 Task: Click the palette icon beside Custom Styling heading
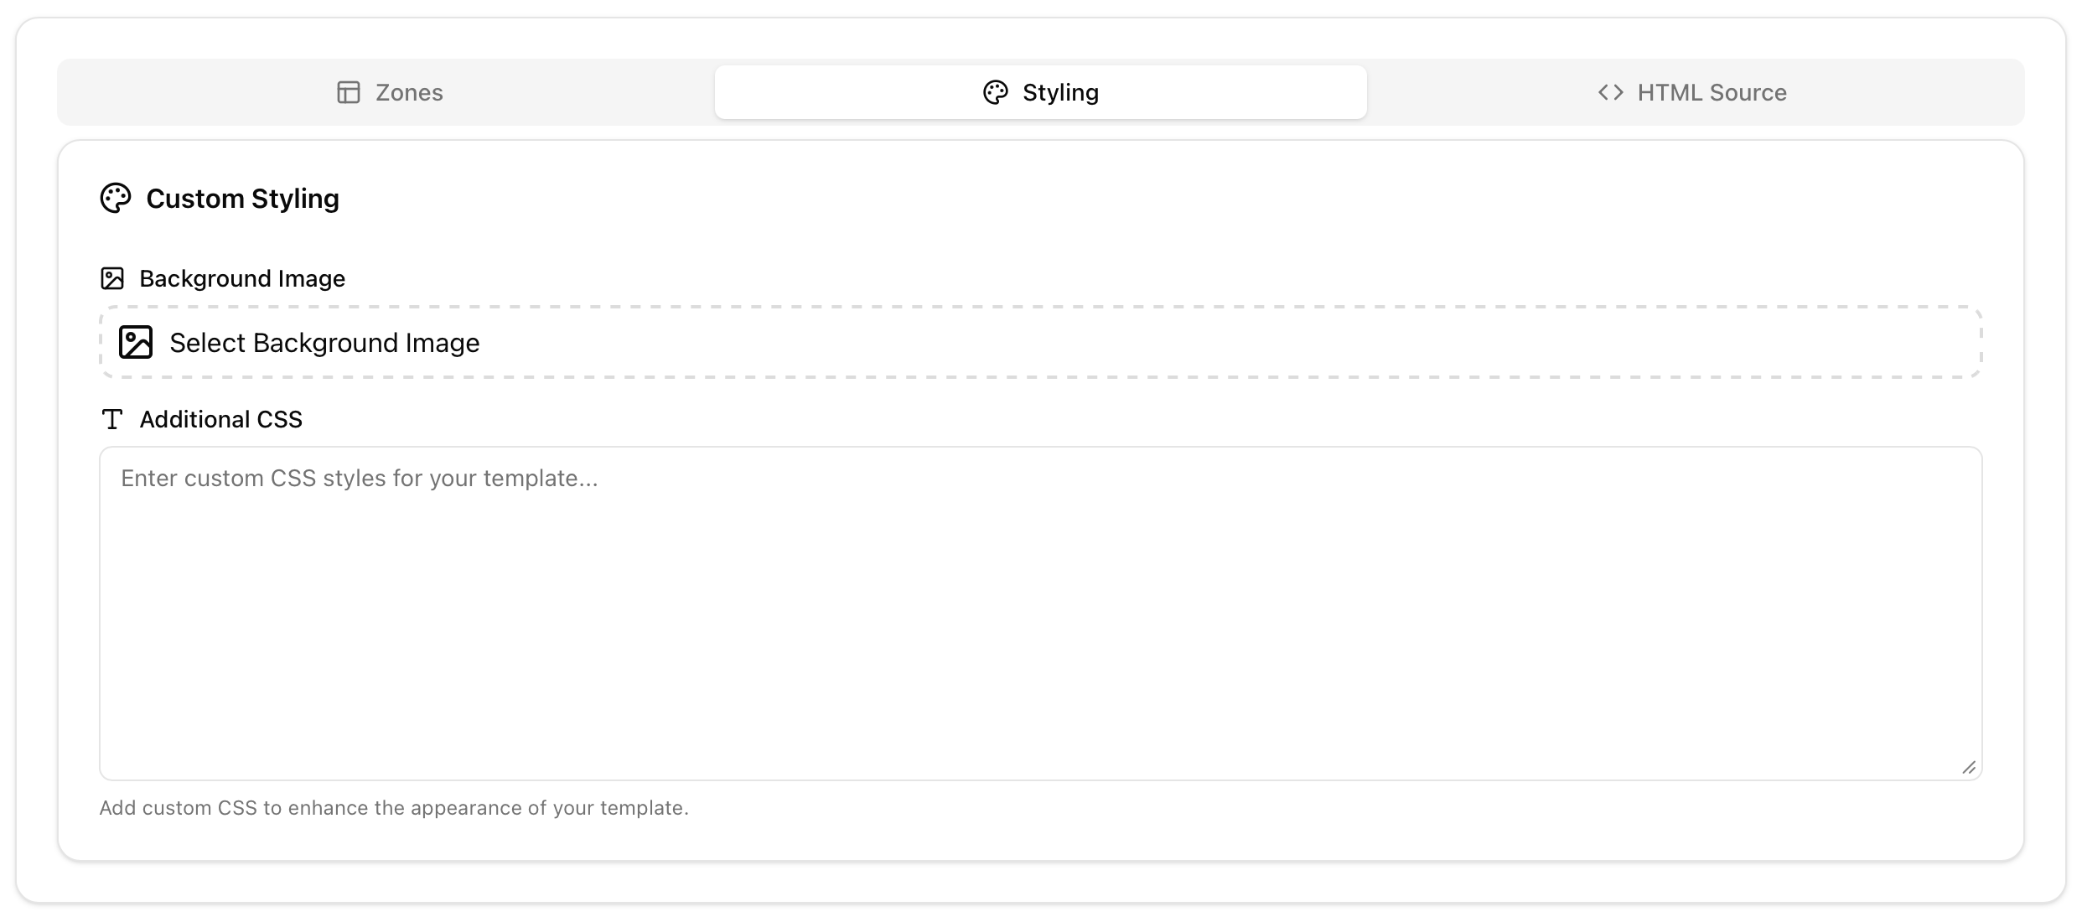[x=116, y=199]
